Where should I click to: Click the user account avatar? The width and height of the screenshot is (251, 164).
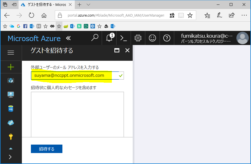pyautogui.click(x=243, y=38)
